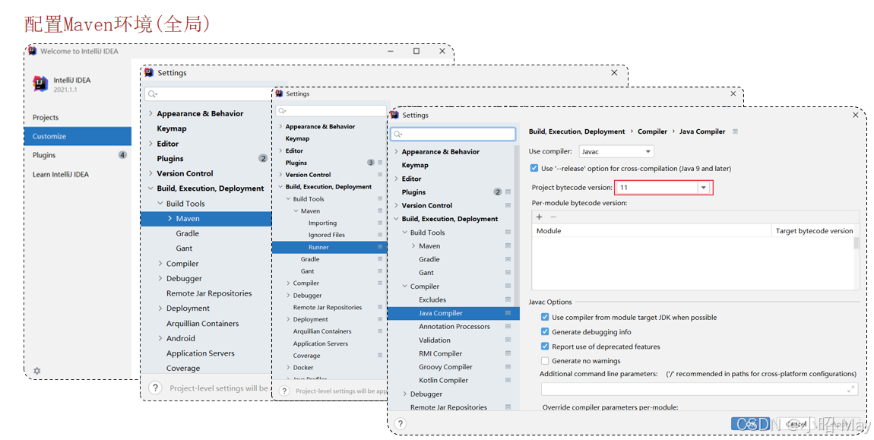Select Java Compiler in the settings tree
The image size is (874, 440).
coord(453,313)
